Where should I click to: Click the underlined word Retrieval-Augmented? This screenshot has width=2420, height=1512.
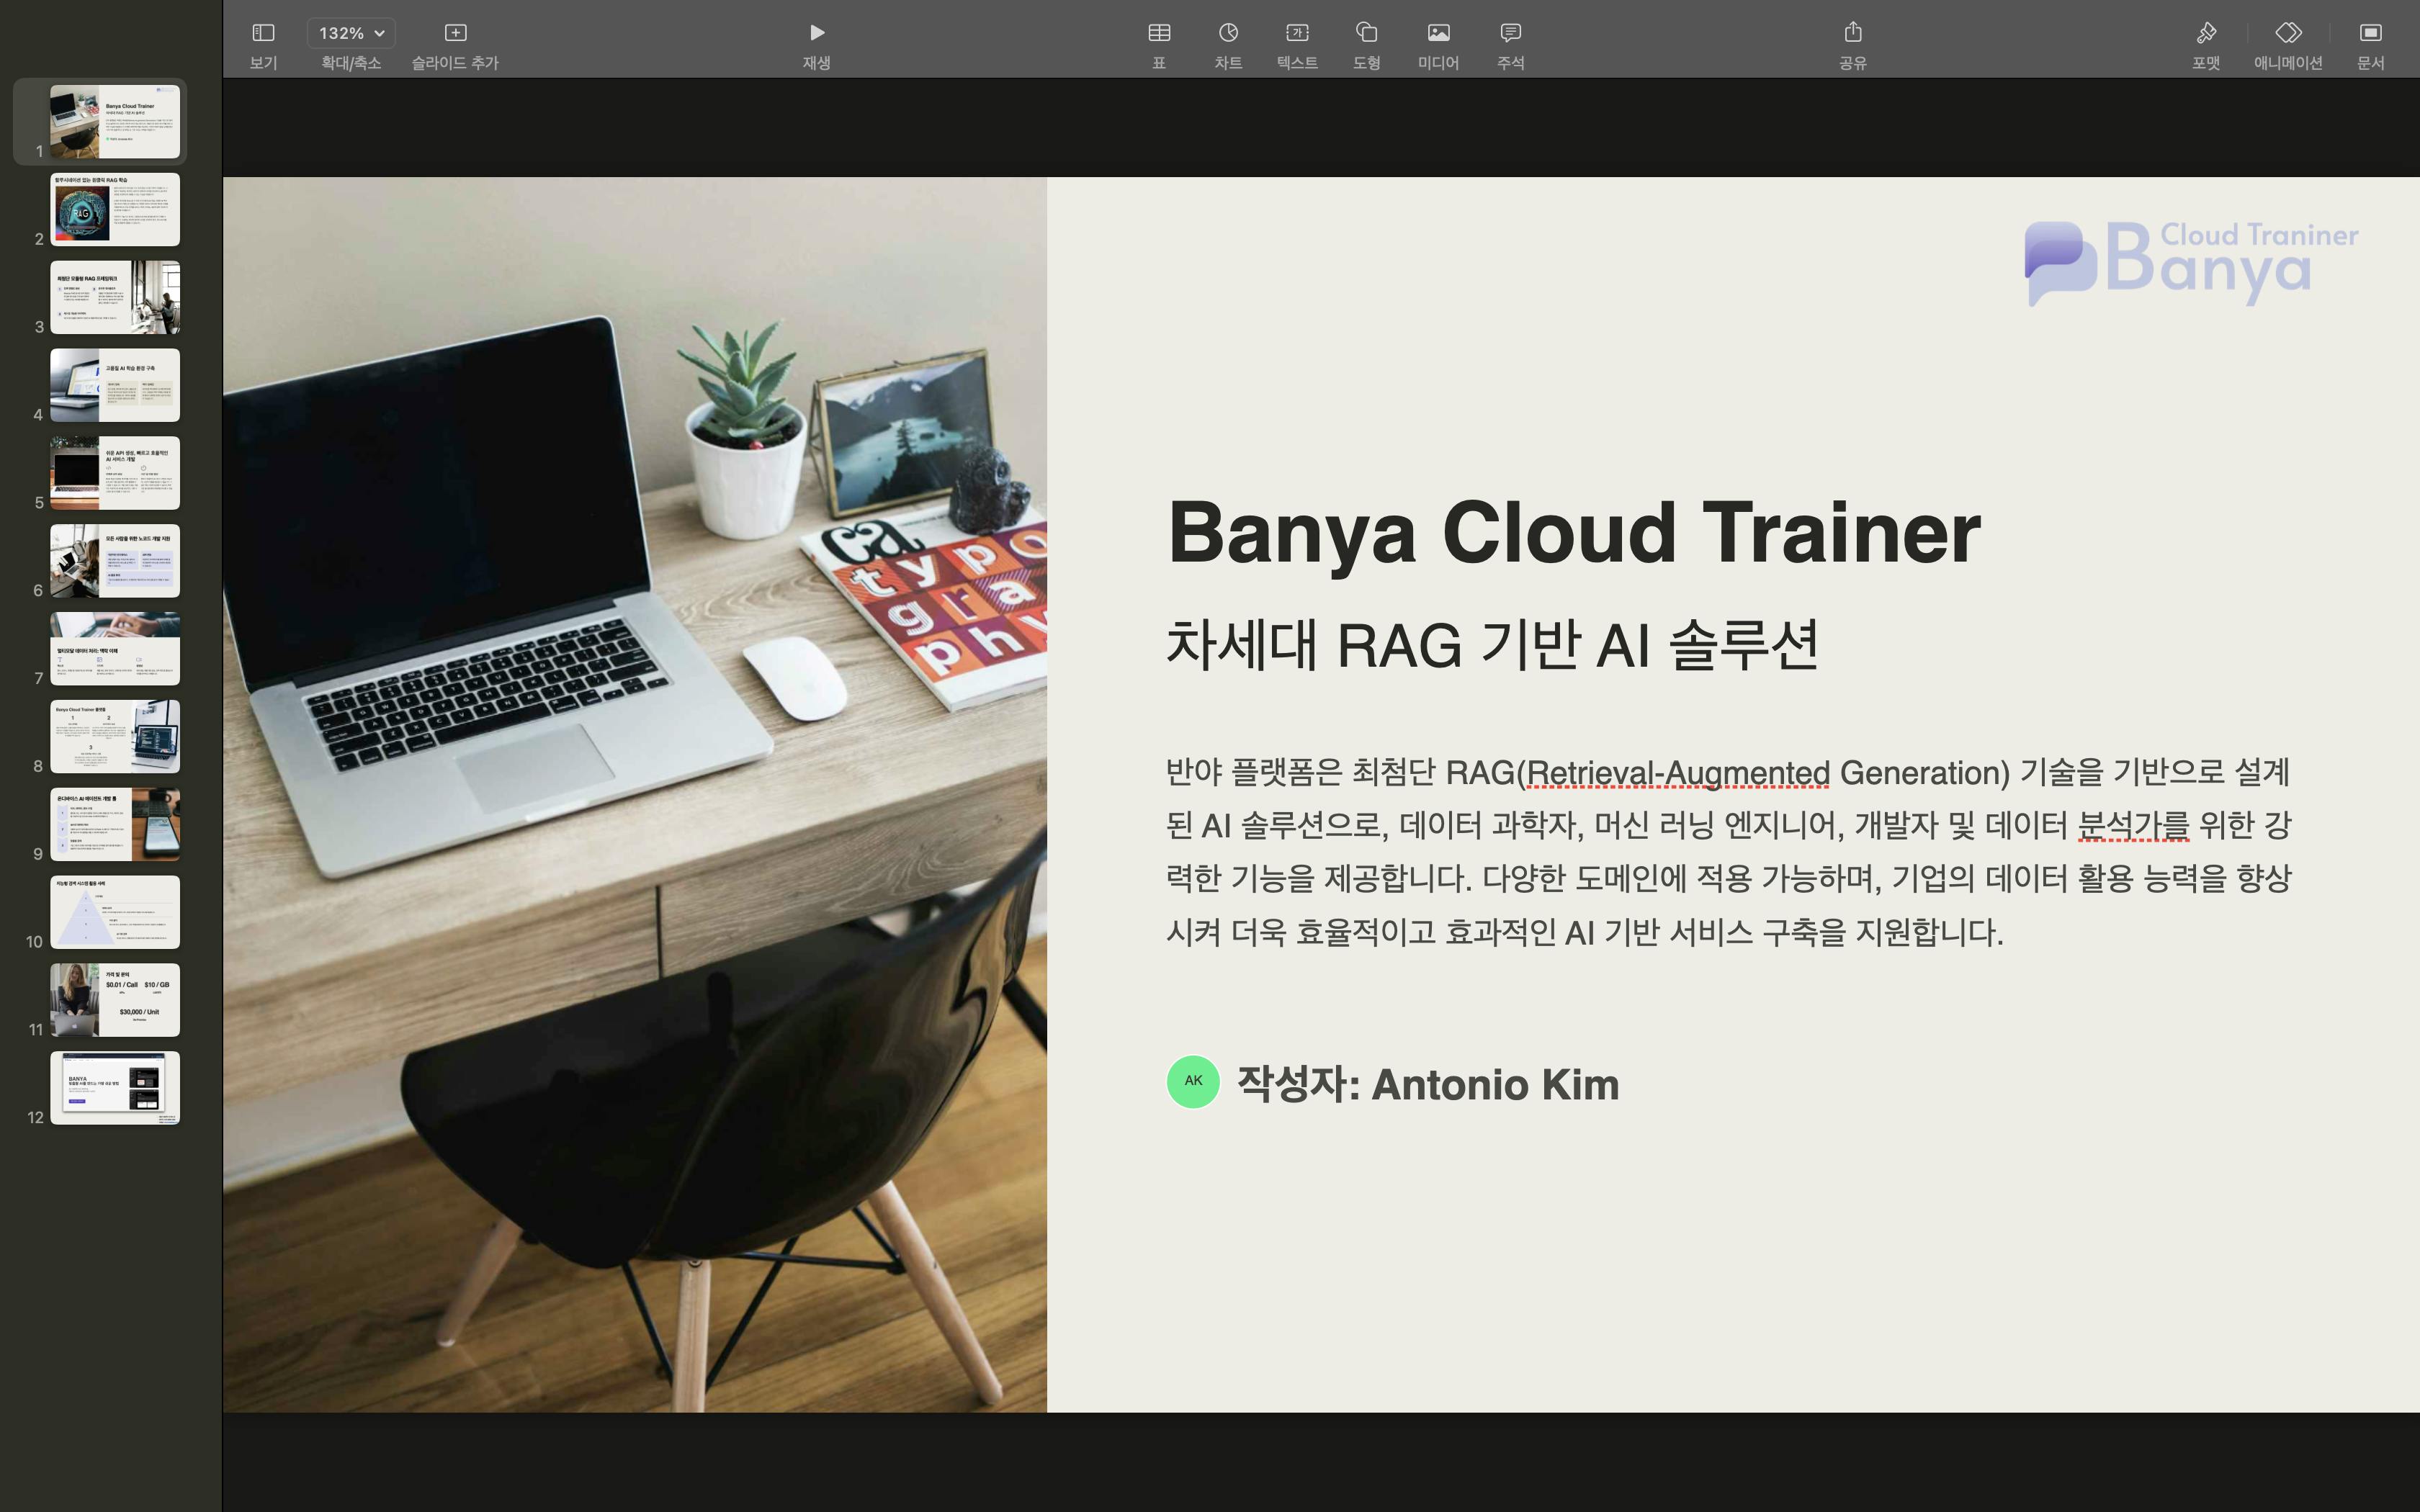tap(1678, 773)
